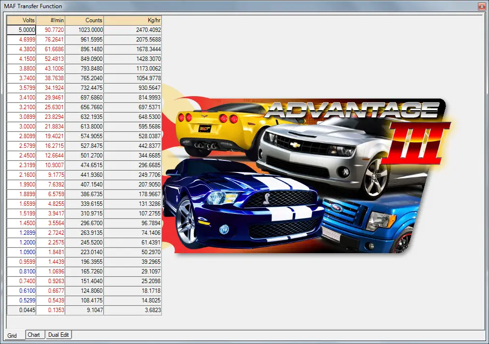Select the 3.6823 Kg/hr cell
Viewport: 489px width, 344px height.
click(132, 310)
